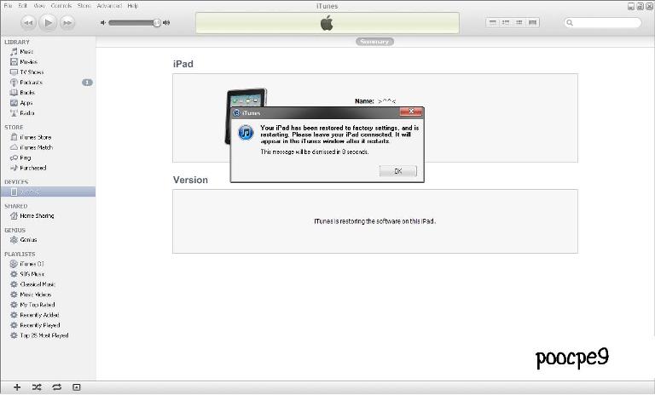This screenshot has height=395, width=655.
Task: Open the Store menu
Action: [84, 6]
